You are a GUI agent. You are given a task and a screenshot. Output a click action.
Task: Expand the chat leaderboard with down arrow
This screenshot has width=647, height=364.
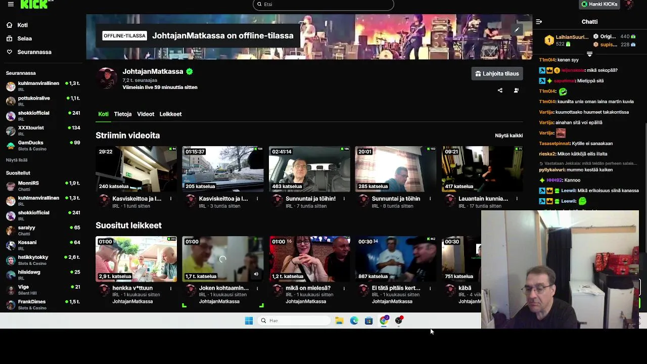pos(589,54)
